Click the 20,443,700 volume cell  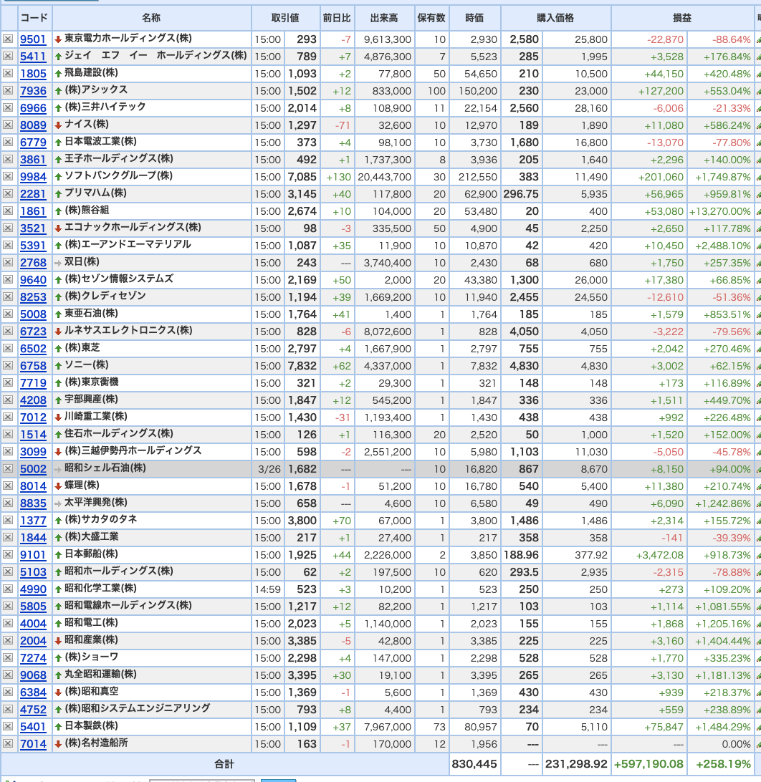[x=384, y=177]
